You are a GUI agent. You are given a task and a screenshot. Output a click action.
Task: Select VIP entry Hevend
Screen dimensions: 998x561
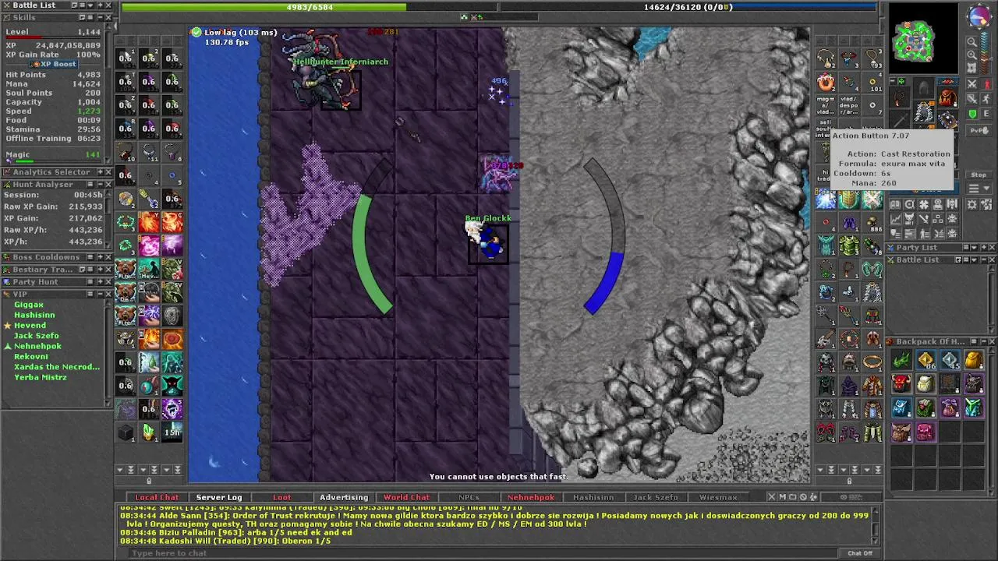(30, 325)
